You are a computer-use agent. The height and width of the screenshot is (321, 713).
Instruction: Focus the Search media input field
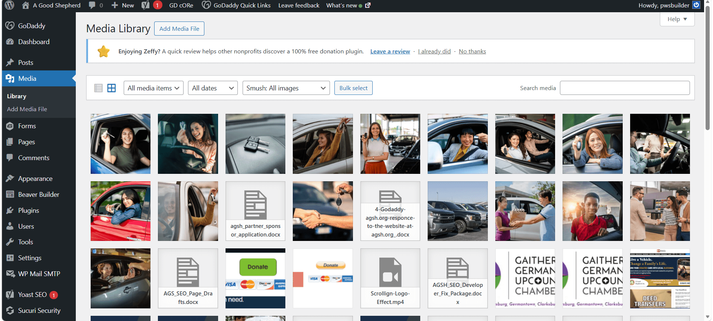pyautogui.click(x=625, y=88)
